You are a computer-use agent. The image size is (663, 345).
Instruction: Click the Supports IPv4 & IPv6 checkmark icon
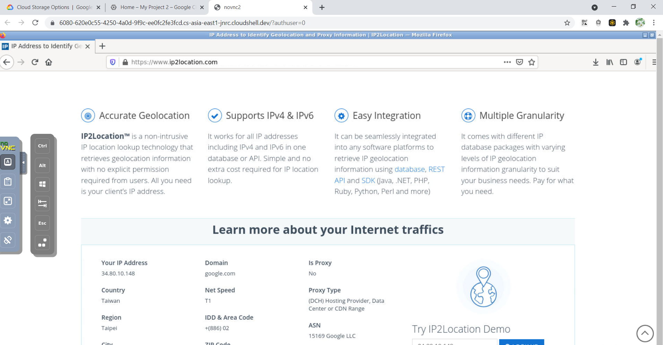tap(215, 115)
